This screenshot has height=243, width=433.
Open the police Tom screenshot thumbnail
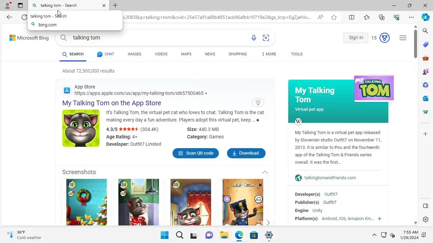[243, 202]
